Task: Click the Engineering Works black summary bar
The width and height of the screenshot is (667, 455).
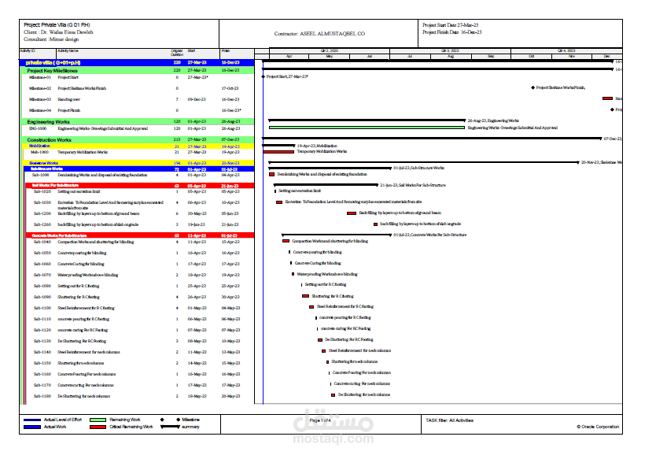Action: (x=367, y=120)
